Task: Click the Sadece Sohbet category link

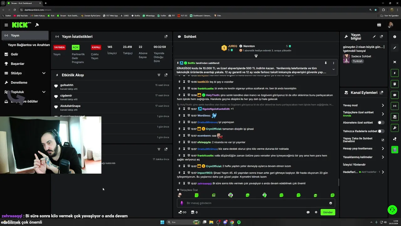Action: (361, 56)
